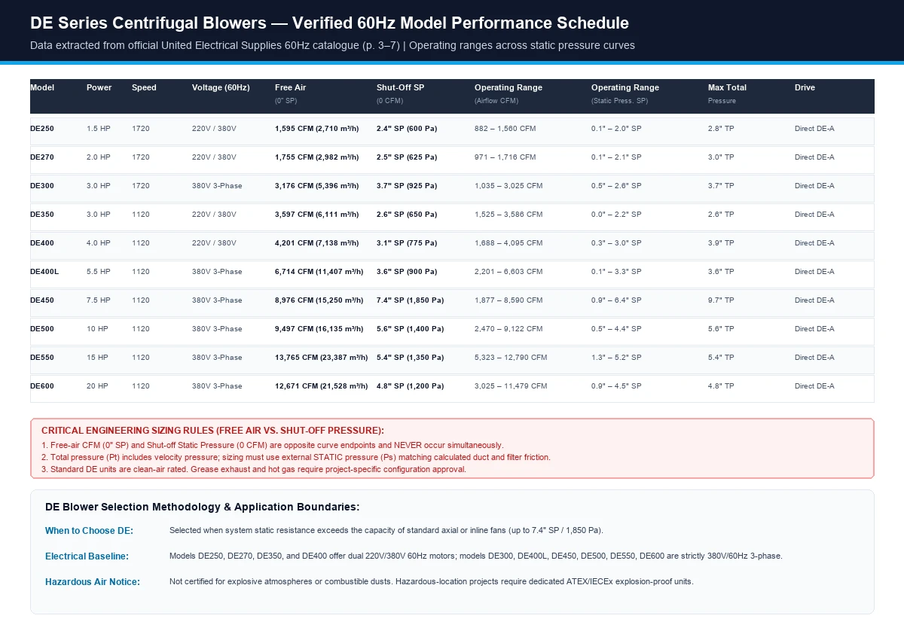Click shut-off value 5.6" SP (1,400 Pa)
This screenshot has height=640, width=904.
click(x=410, y=329)
